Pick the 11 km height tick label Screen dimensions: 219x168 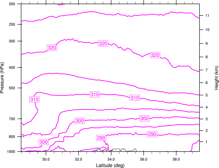coord(207,16)
